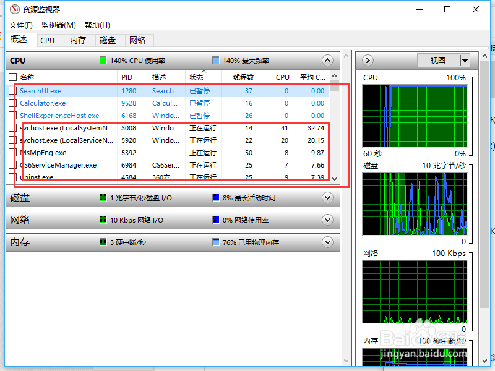Click PID value 9528
495x371 pixels.
point(129,103)
